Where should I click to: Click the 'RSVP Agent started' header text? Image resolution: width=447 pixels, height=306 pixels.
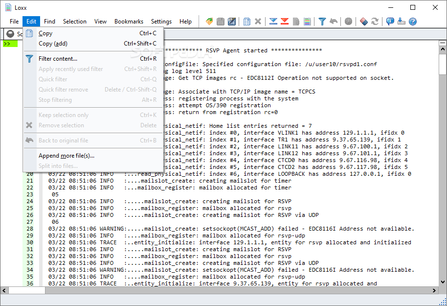[x=237, y=50]
